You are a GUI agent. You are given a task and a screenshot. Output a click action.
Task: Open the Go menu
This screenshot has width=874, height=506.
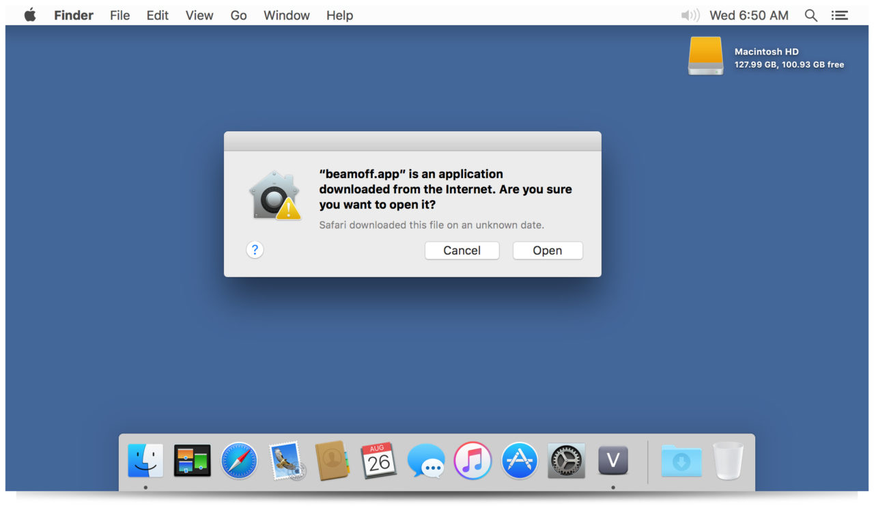click(x=238, y=14)
